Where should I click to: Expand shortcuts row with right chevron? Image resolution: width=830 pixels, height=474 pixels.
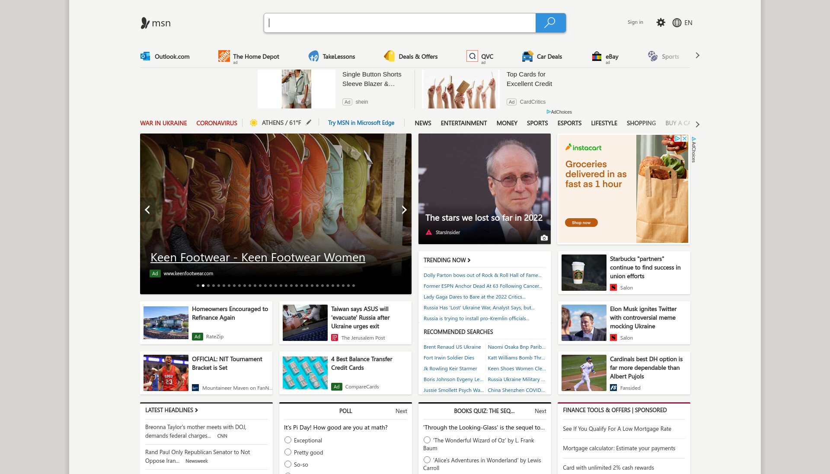(x=697, y=55)
